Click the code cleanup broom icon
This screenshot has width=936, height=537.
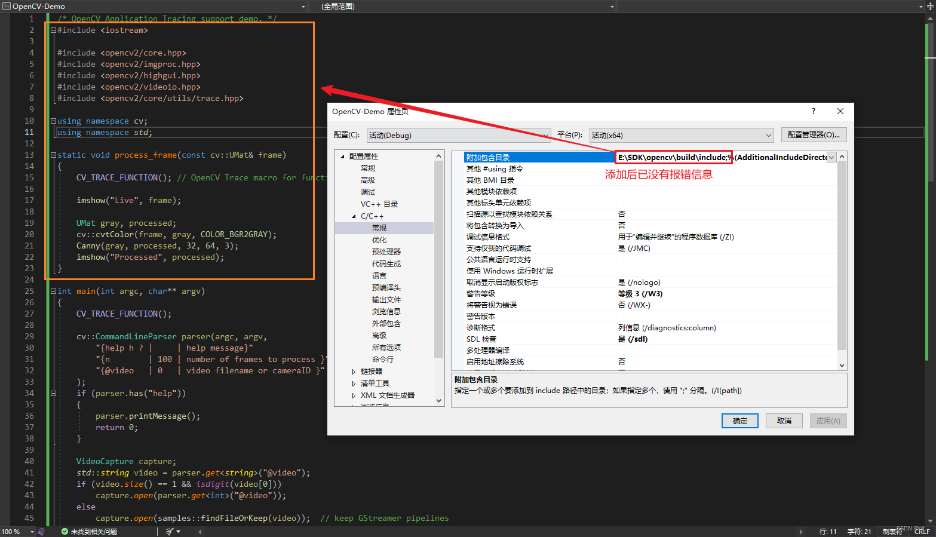170,532
